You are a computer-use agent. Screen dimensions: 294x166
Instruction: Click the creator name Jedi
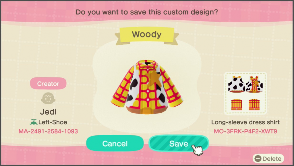click(48, 112)
